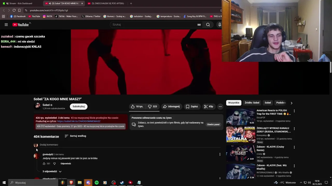
Task: Open Discord icon in taskbar
Action: 88,183
